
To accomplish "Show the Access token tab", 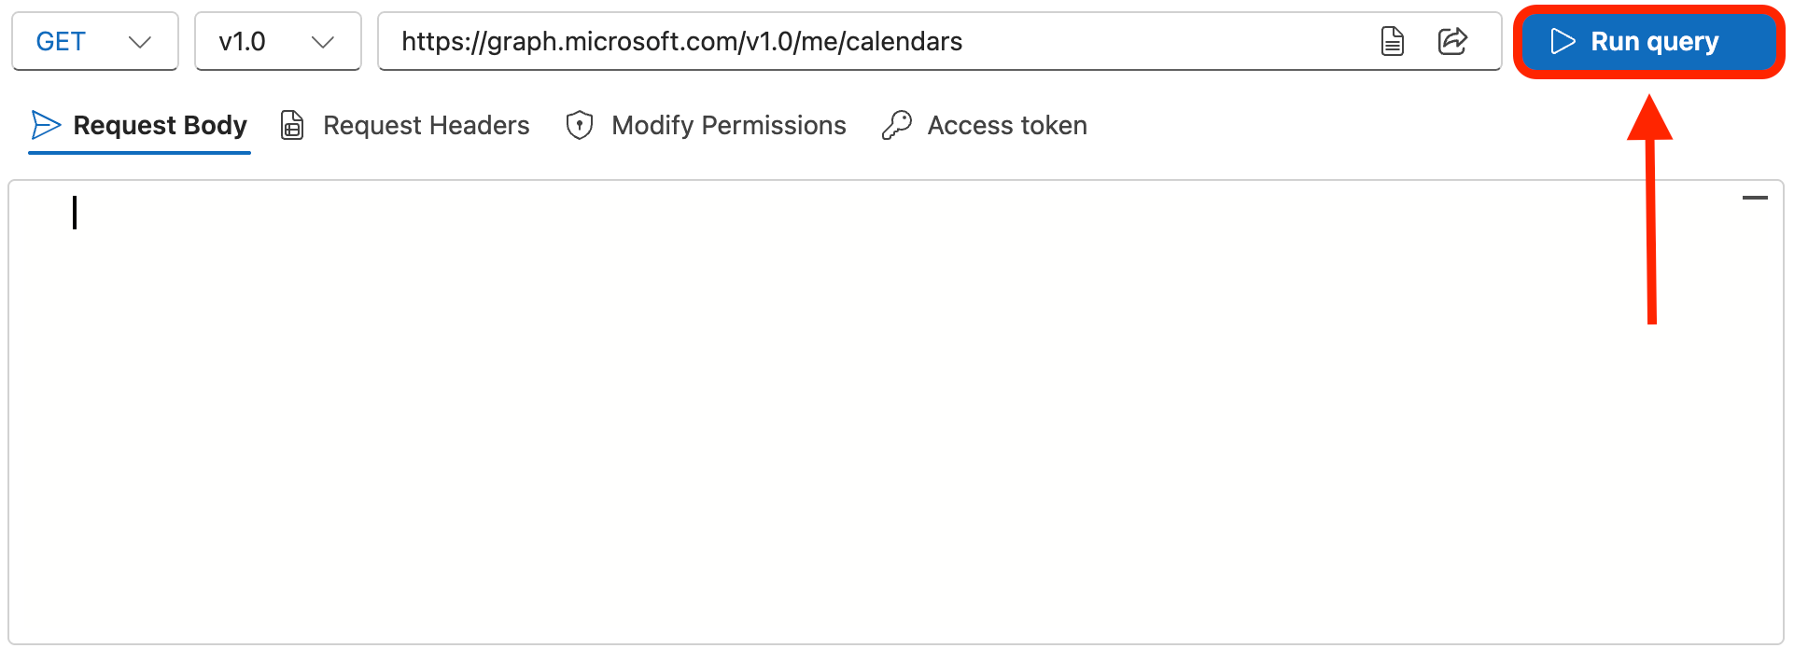I will (1006, 125).
